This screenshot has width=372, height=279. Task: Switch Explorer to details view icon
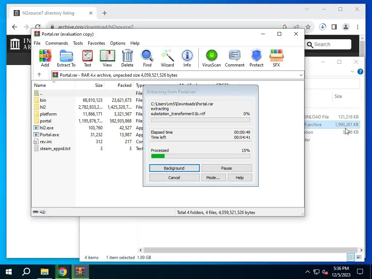tap(351, 257)
